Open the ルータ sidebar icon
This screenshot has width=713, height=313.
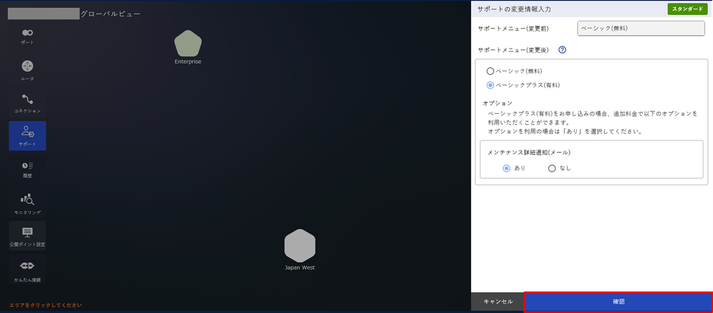pos(27,71)
